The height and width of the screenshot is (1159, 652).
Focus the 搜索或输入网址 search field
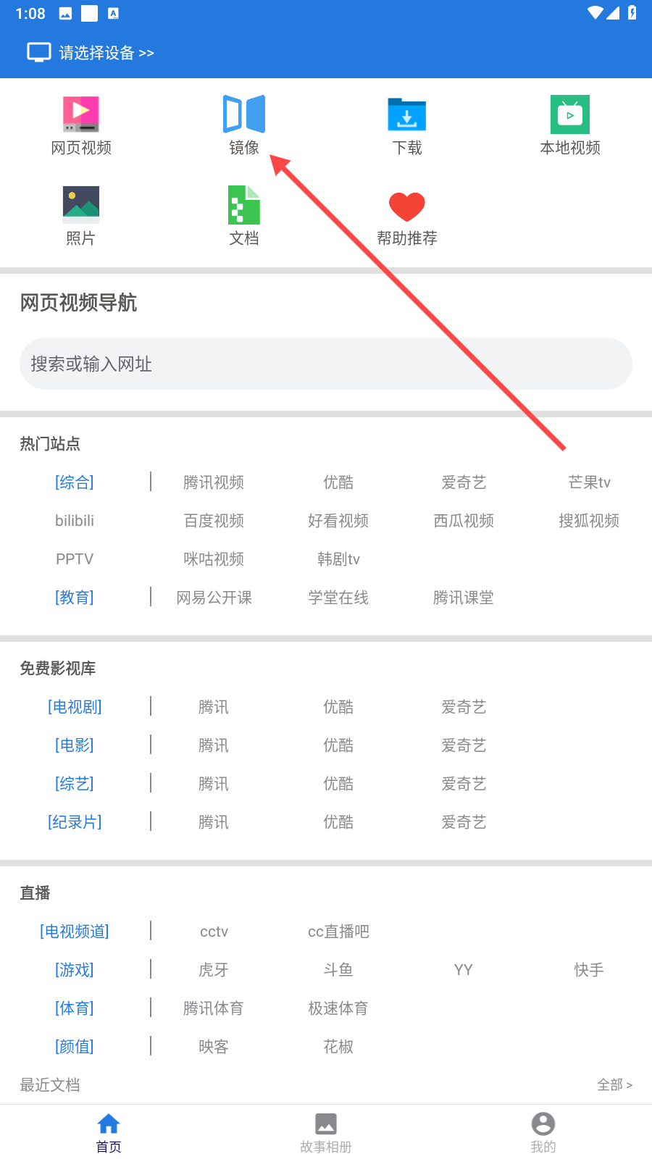[326, 364]
